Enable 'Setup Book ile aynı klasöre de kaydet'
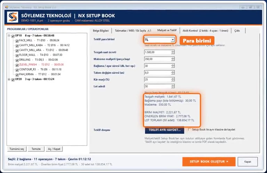267x173 pixels. (x=189, y=129)
